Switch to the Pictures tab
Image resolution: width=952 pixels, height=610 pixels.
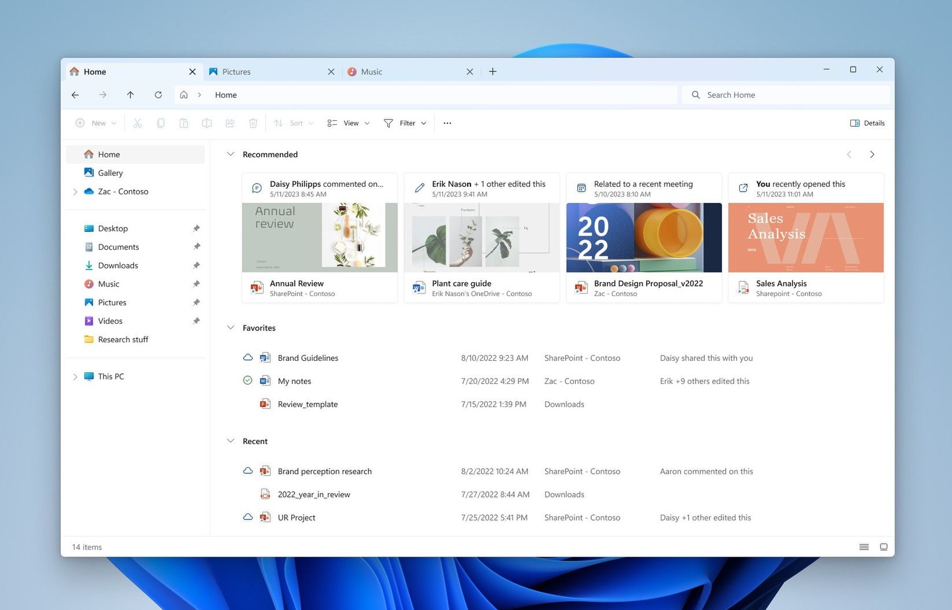coord(236,71)
